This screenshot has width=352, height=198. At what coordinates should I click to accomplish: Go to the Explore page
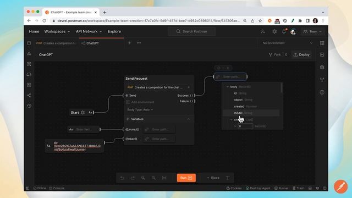coord(114,31)
